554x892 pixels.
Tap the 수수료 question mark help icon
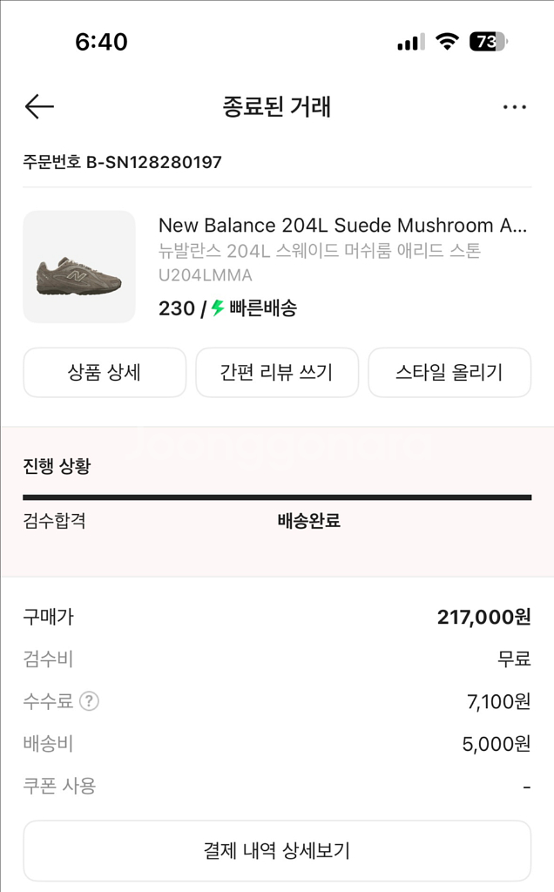(89, 701)
